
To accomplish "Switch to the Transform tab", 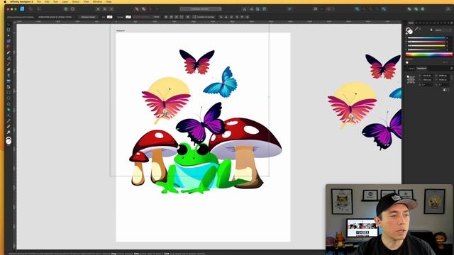I will click(x=421, y=69).
